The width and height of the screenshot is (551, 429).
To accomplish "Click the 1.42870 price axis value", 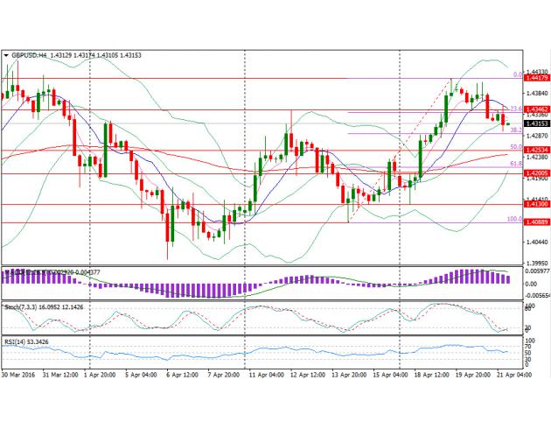I will pos(536,136).
